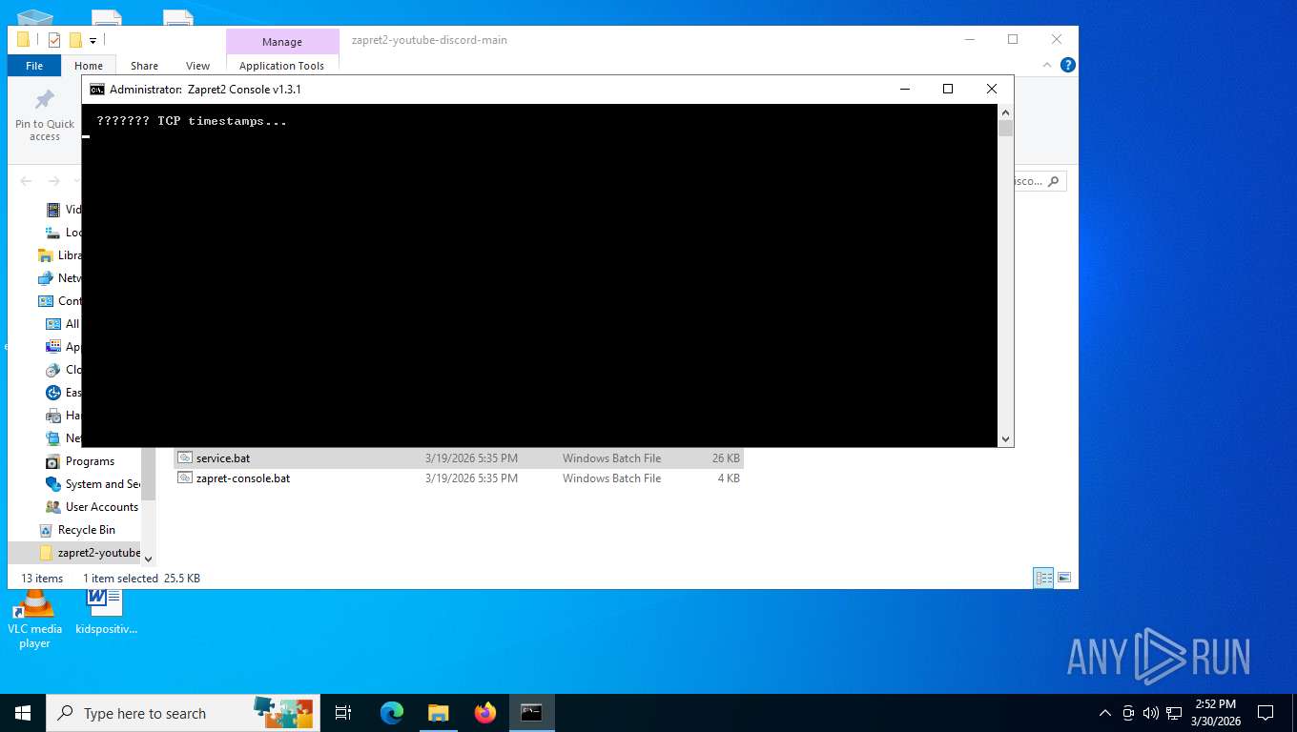Image resolution: width=1297 pixels, height=732 pixels.
Task: Click the console window system icon
Action: click(97, 89)
